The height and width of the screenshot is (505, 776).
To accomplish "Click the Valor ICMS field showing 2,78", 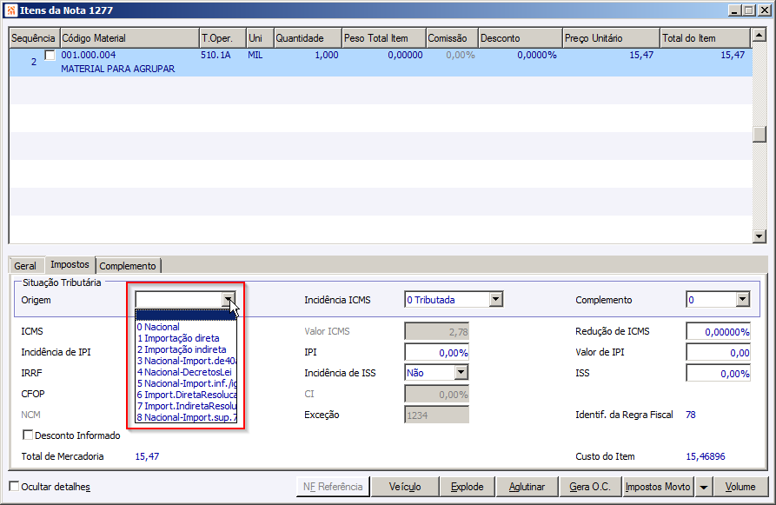I will (x=436, y=332).
